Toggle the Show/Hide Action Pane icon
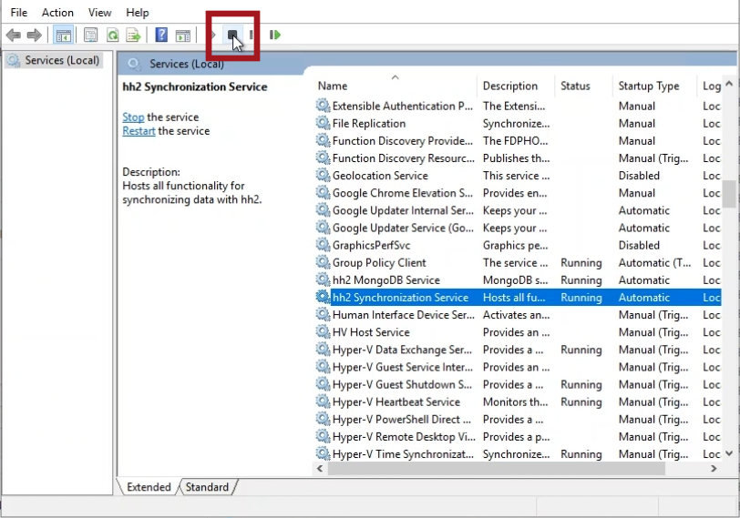 click(x=183, y=35)
